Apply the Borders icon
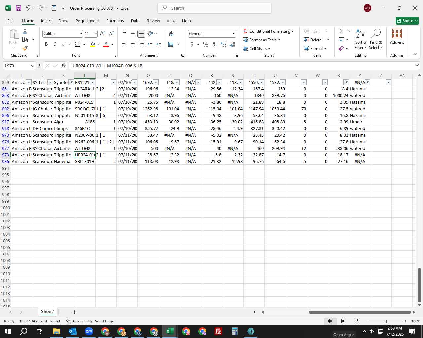Screen dimensions: 423x338 click(x=78, y=44)
